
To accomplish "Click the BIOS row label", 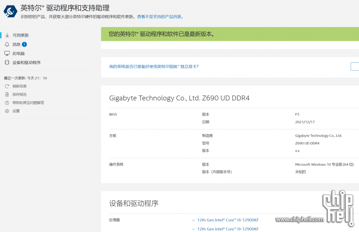I will pyautogui.click(x=113, y=114).
